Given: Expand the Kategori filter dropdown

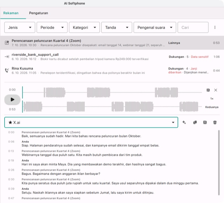Looking at the screenshot, I should (84, 27).
